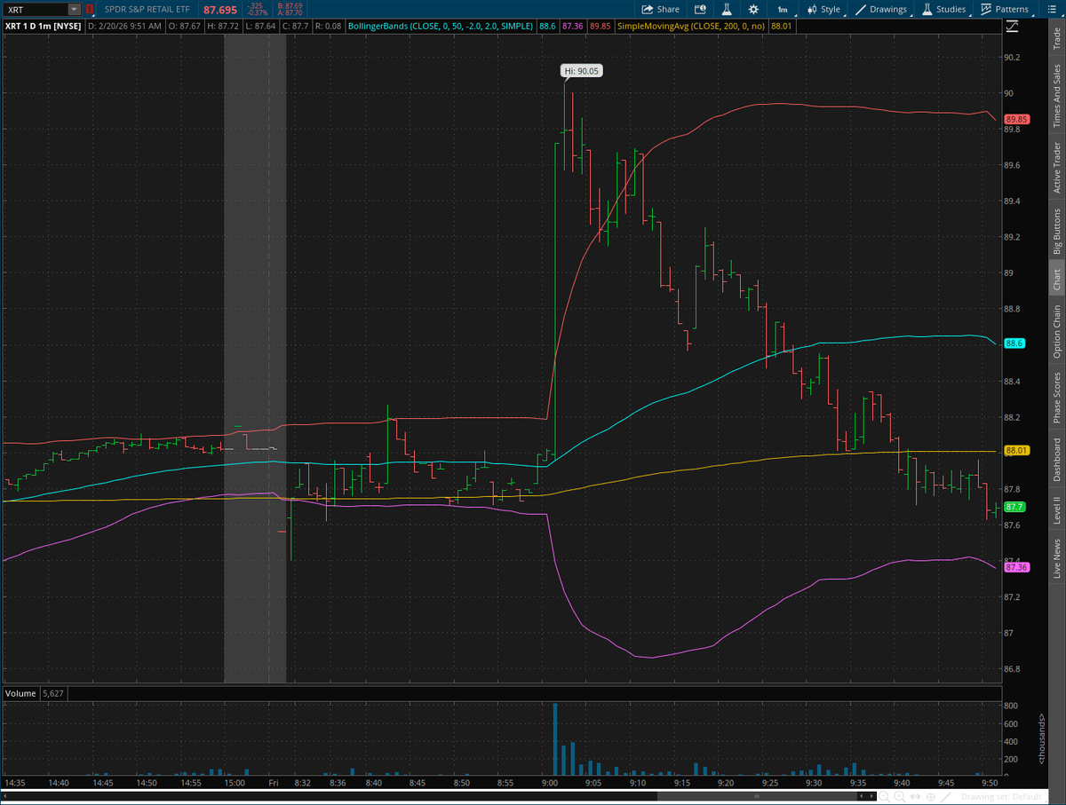Screen dimensions: 1066x805
Task: Open the XRT symbol dropdown arrow
Action: [x=73, y=10]
